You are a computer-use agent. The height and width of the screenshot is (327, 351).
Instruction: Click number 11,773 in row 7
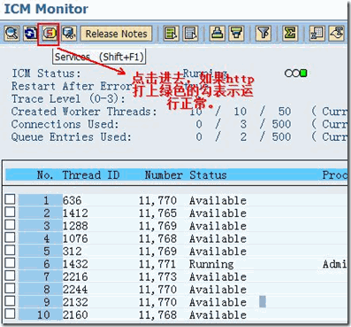point(157,276)
